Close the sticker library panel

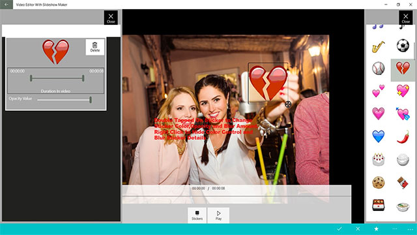pyautogui.click(x=405, y=18)
